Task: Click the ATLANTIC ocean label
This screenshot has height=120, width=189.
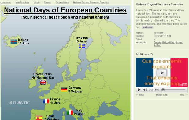Action: 20,103
